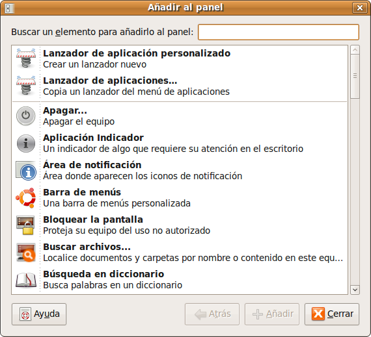Open the window menu icon in title bar

click(x=10, y=8)
